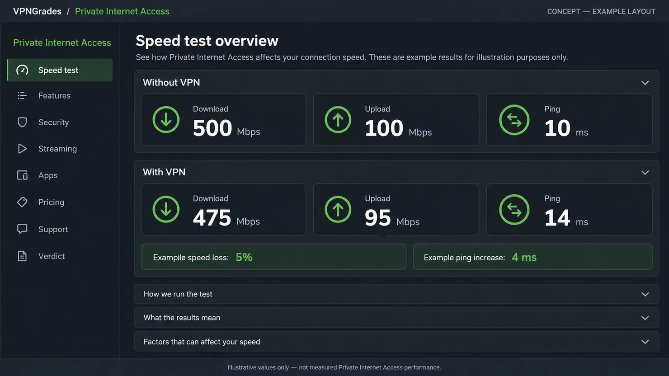Click the Without VPN download arrow icon
The image size is (669, 376).
(166, 120)
